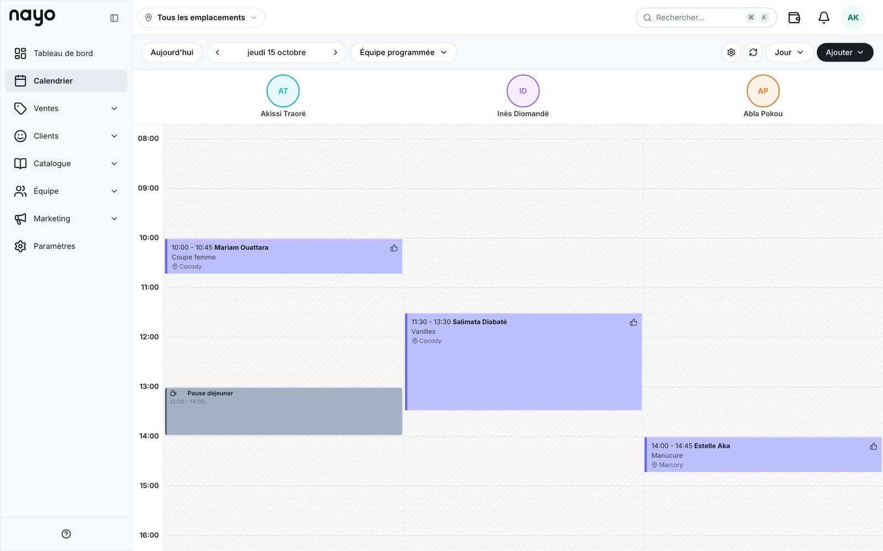This screenshot has height=551, width=883.
Task: Click Ventes tag icon in sidebar
Action: click(x=20, y=109)
